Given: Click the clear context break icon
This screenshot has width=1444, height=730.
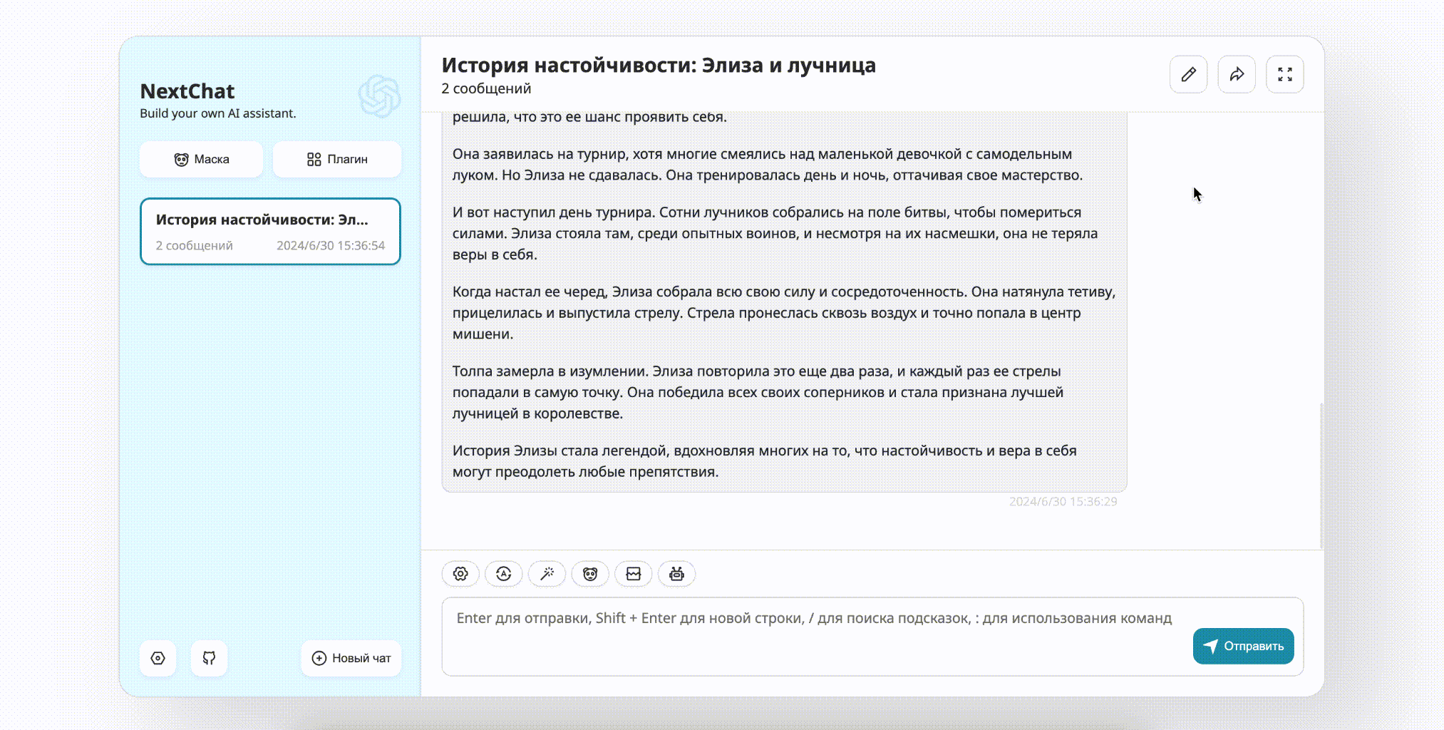Looking at the screenshot, I should (x=634, y=574).
